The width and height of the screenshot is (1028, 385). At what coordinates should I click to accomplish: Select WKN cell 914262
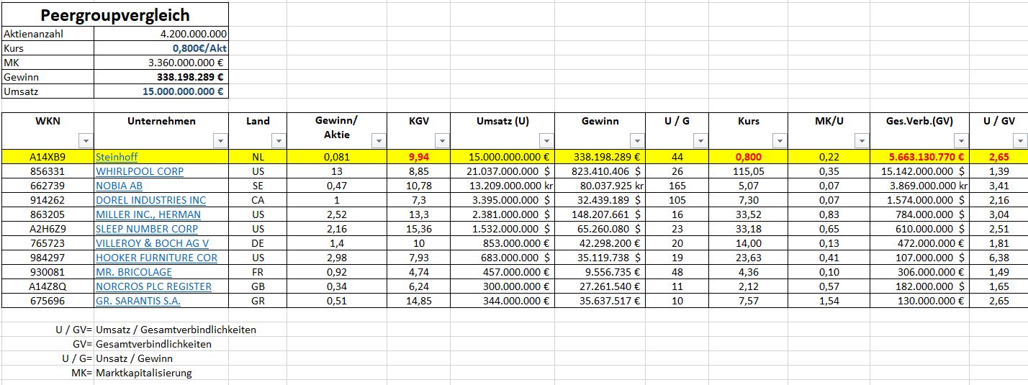(48, 200)
